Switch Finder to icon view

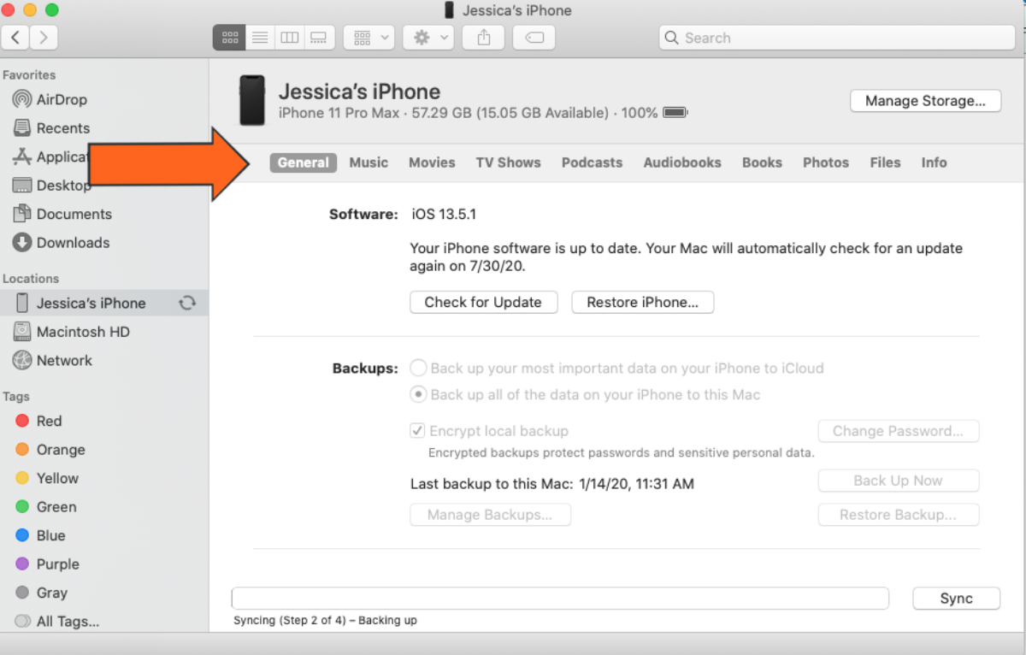228,37
